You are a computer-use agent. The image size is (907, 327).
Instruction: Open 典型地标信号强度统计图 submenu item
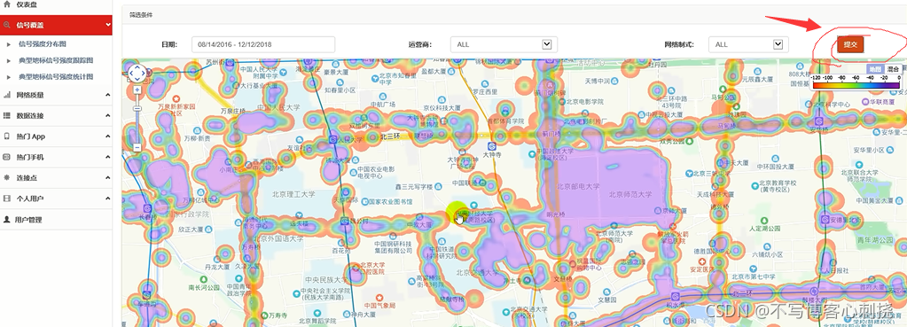click(x=56, y=77)
